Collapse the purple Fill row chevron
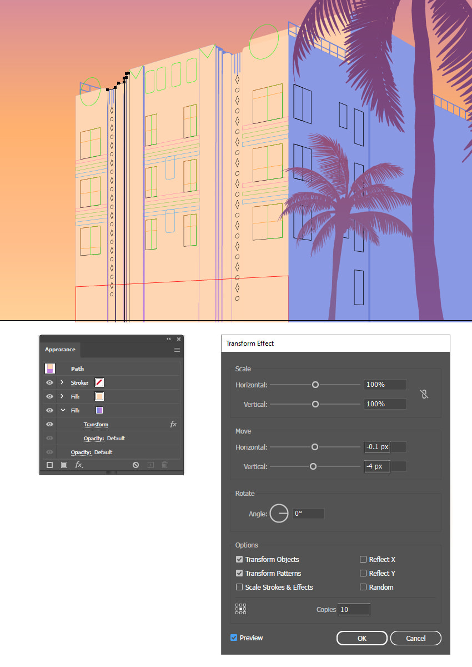 pos(62,410)
